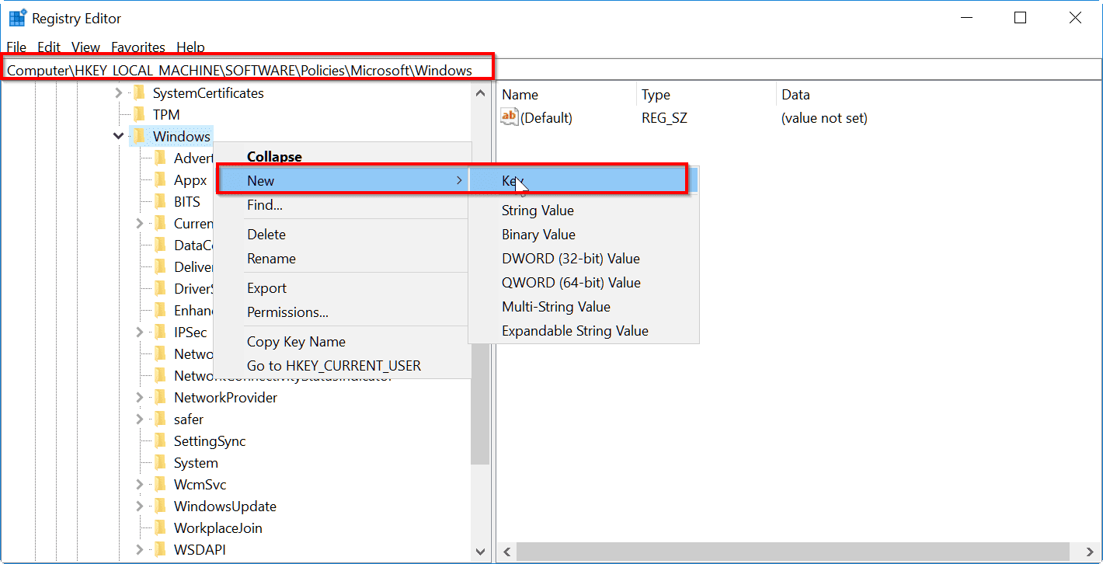1103x564 pixels.
Task: Choose Rename in the context menu
Action: 342,259
